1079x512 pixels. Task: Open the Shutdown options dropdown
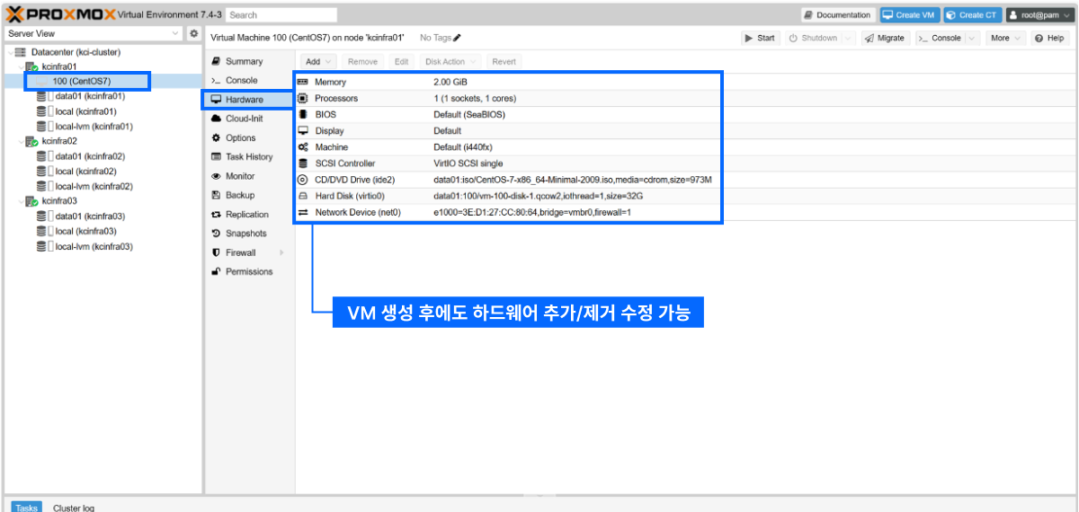pyautogui.click(x=849, y=38)
